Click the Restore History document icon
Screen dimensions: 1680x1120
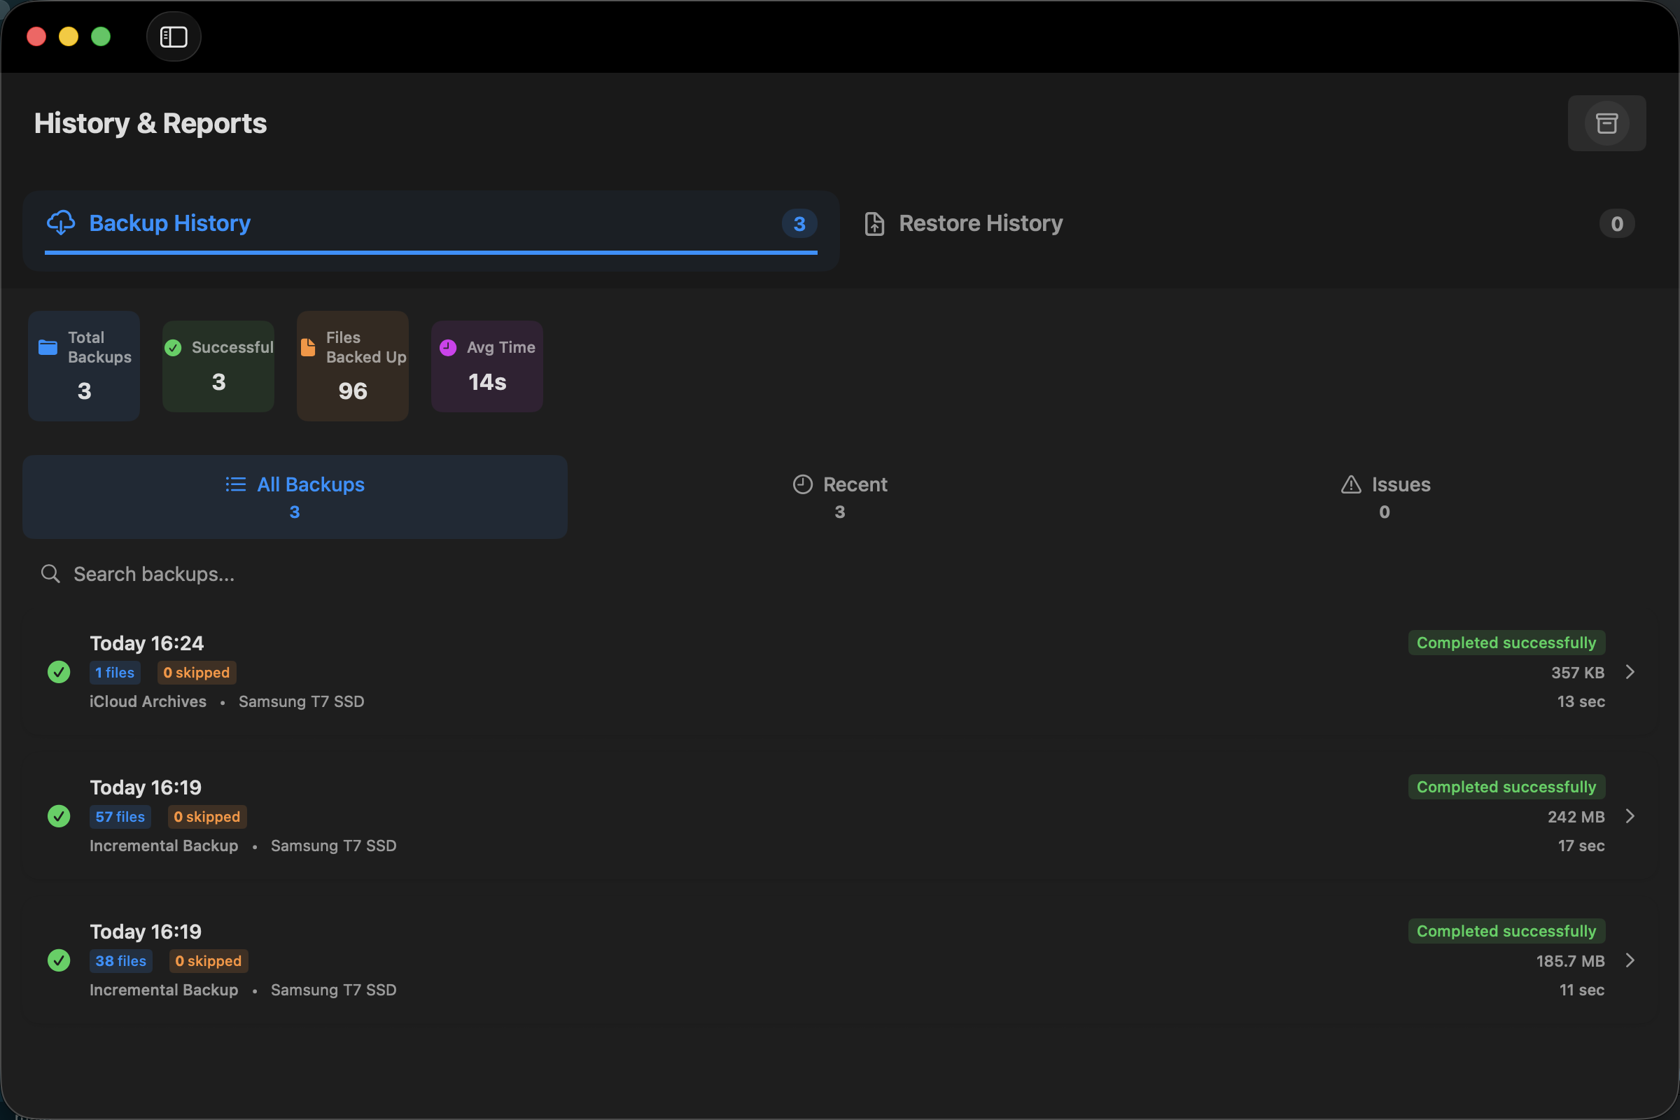pos(874,223)
